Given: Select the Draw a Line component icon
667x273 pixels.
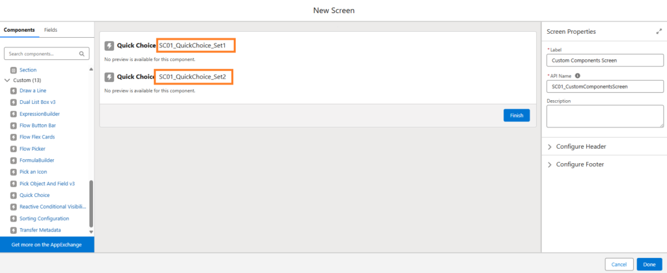Looking at the screenshot, I should pos(14,91).
